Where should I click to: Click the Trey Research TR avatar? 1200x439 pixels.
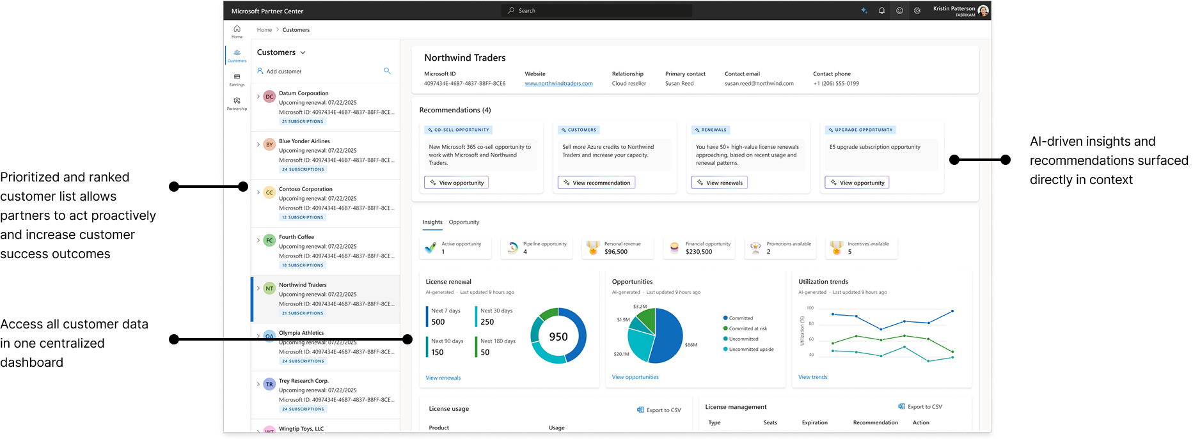(x=269, y=384)
